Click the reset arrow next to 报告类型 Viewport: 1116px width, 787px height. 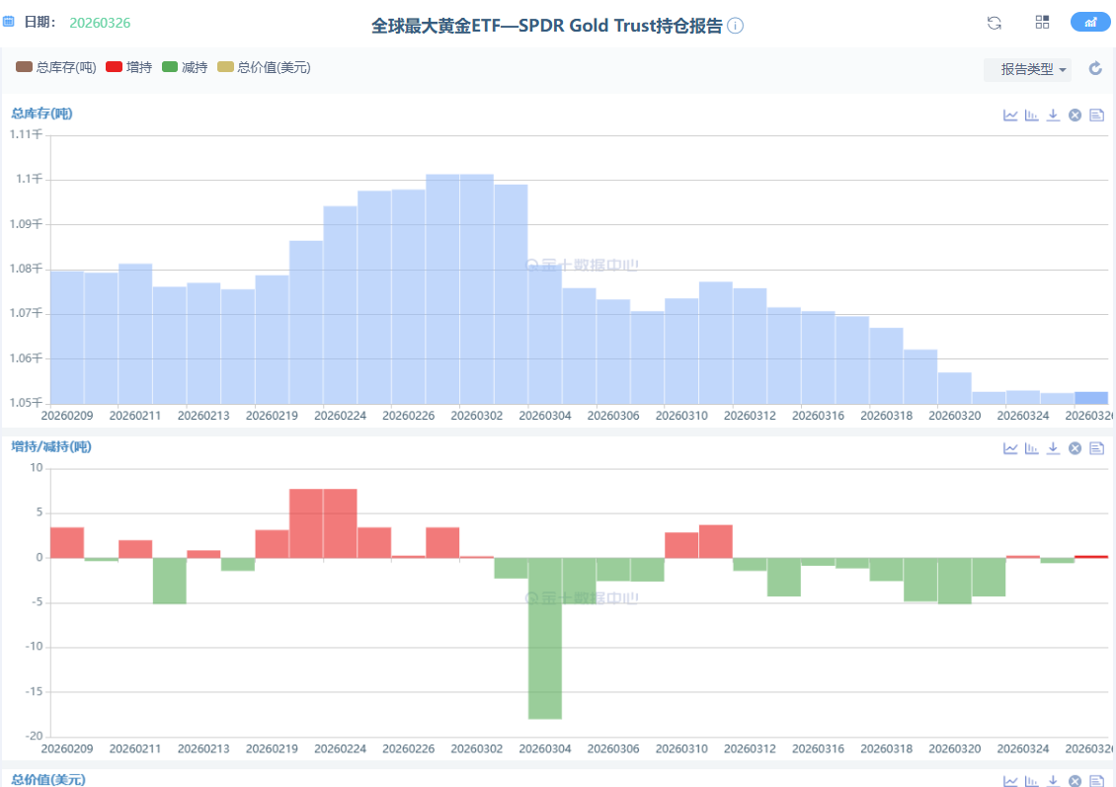(x=1095, y=68)
